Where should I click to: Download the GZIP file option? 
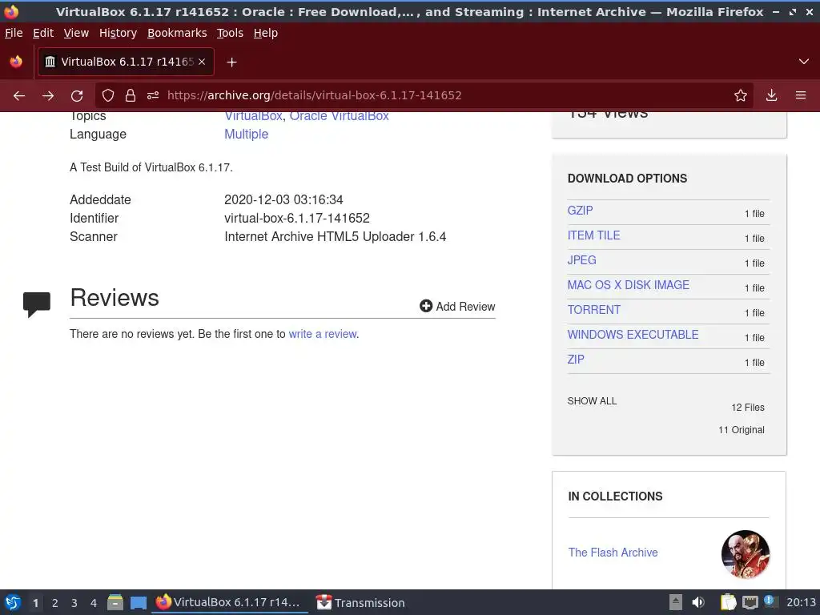[580, 211]
